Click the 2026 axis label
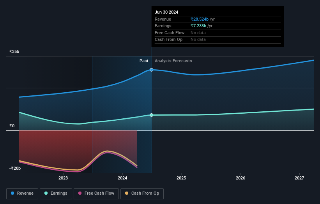 point(240,178)
